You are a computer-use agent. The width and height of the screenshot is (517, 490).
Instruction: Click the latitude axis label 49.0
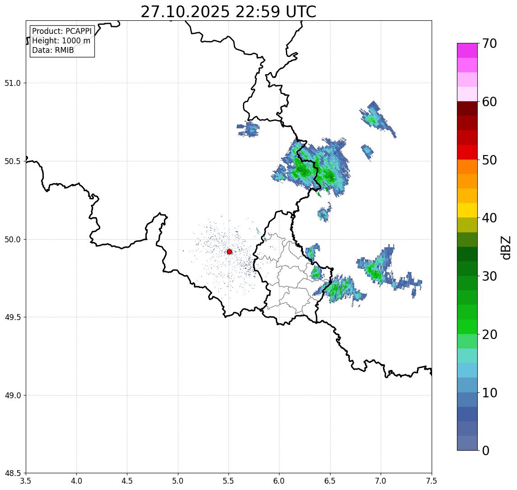tap(13, 395)
